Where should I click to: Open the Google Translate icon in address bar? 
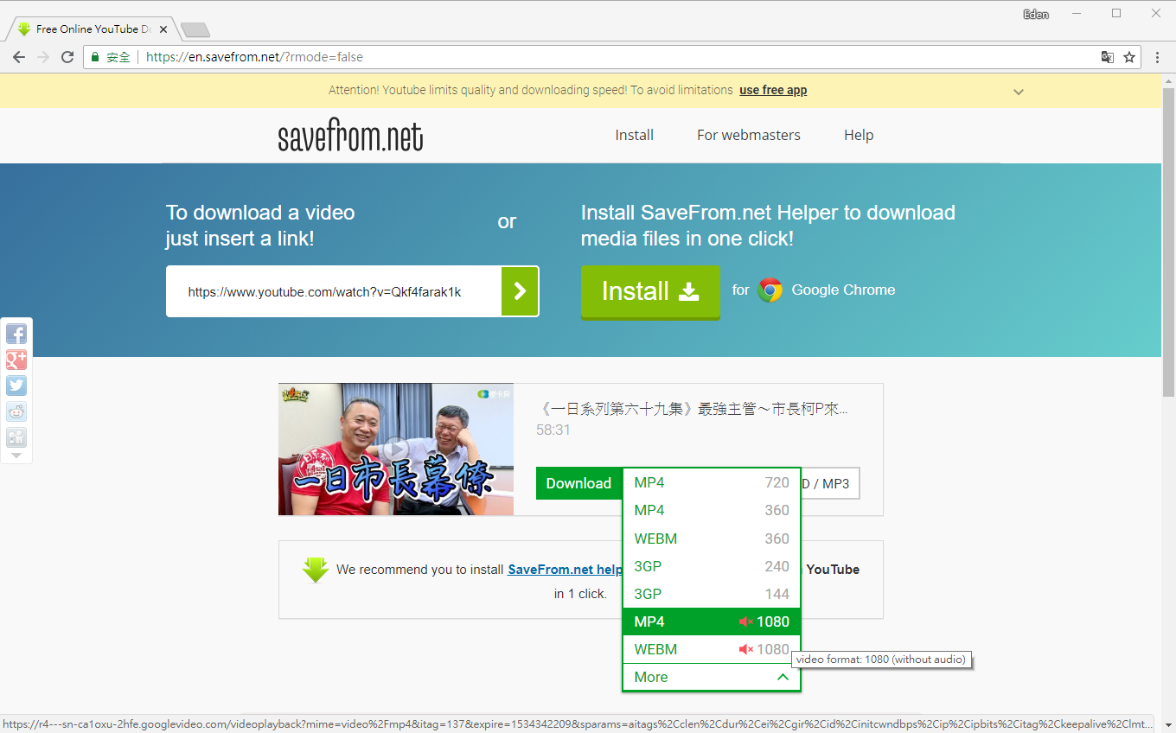click(1107, 57)
